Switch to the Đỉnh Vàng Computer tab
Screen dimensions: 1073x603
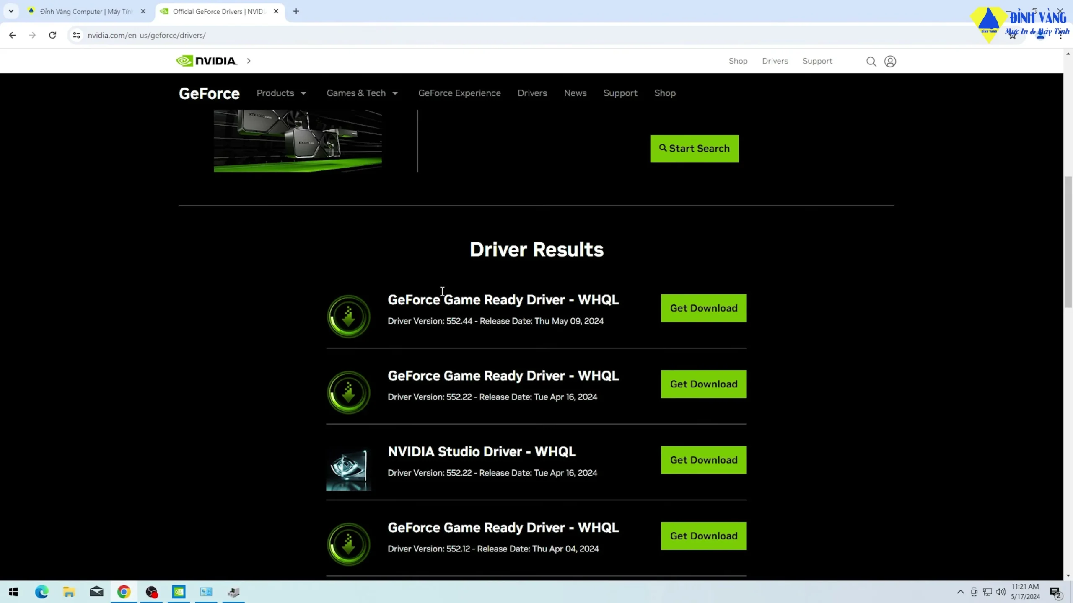click(86, 11)
